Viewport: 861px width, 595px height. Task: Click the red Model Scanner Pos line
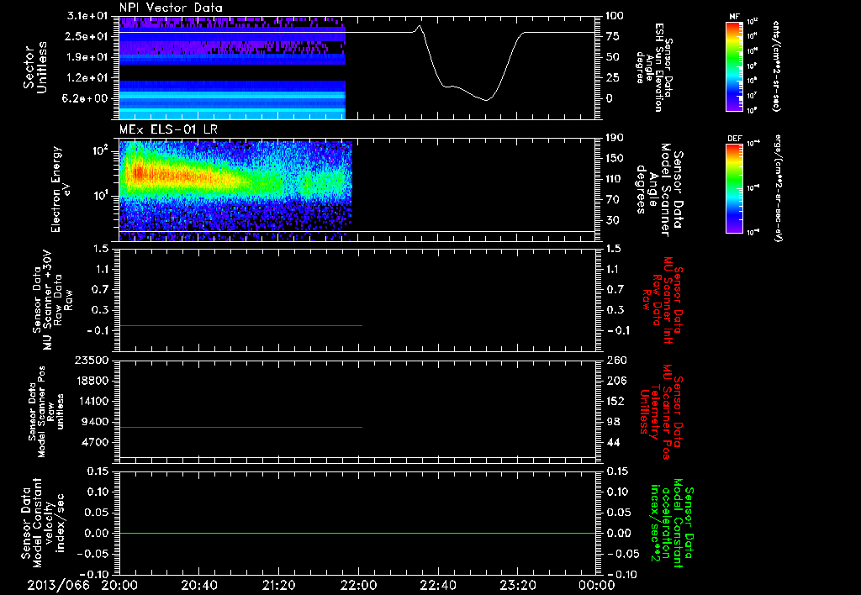point(240,427)
